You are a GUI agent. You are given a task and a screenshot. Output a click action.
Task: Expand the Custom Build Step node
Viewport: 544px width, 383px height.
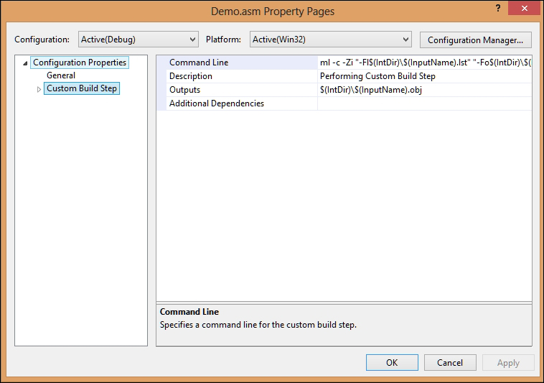[x=39, y=89]
